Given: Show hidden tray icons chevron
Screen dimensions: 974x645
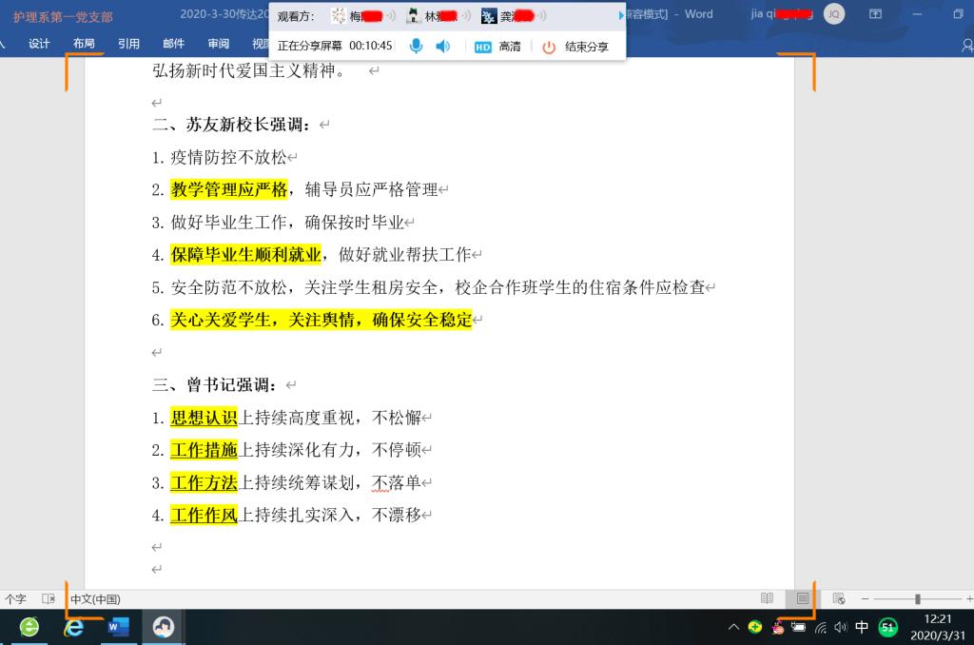Looking at the screenshot, I should [733, 628].
